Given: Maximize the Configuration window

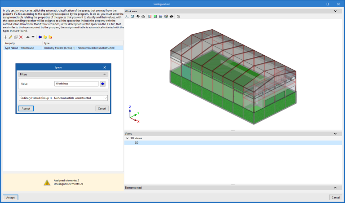Looking at the screenshot, I should (x=327, y=4).
